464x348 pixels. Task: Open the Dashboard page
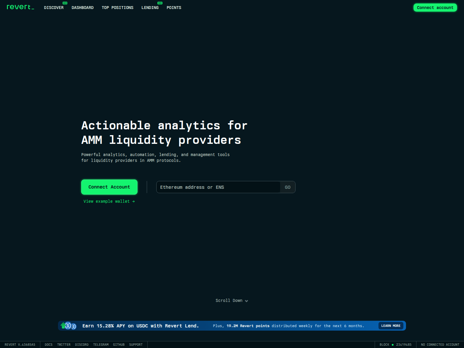[82, 8]
